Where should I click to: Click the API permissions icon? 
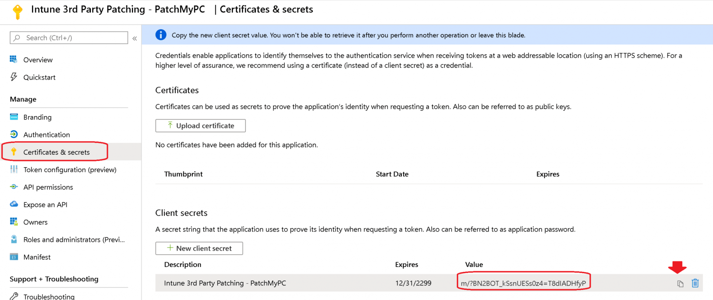click(x=14, y=186)
